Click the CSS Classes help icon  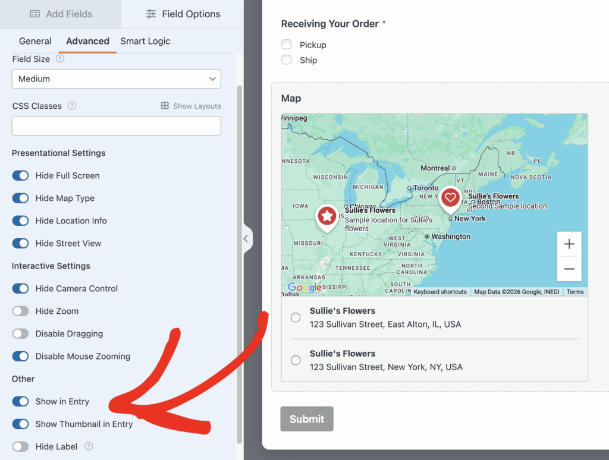tap(72, 106)
